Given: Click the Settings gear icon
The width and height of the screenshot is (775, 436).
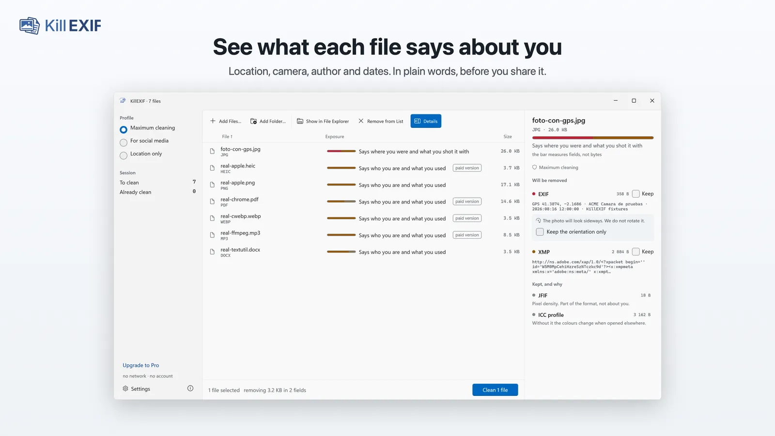Looking at the screenshot, I should (x=125, y=389).
